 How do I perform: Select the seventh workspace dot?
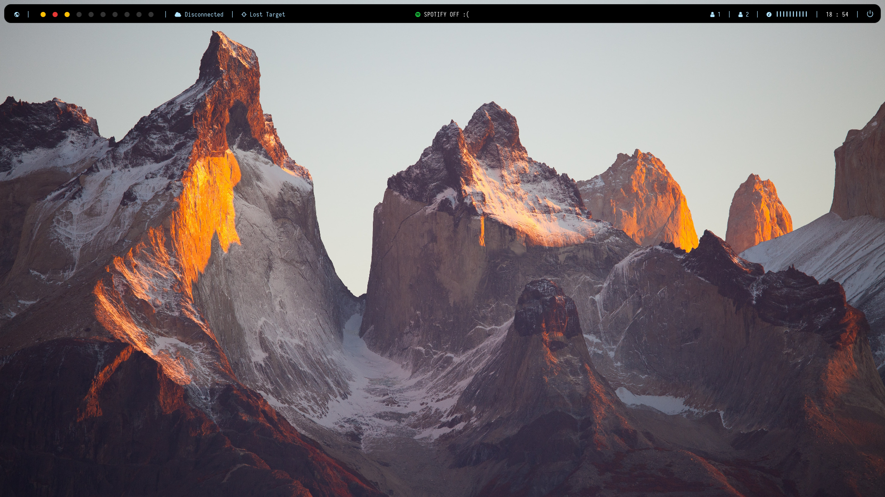click(x=115, y=14)
